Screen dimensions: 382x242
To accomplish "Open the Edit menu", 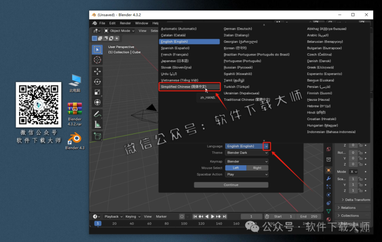I will point(112,23).
